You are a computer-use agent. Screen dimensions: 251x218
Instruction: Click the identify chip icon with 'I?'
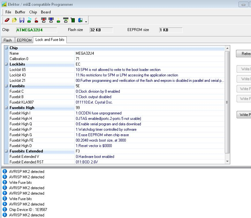pyautogui.click(x=29, y=20)
